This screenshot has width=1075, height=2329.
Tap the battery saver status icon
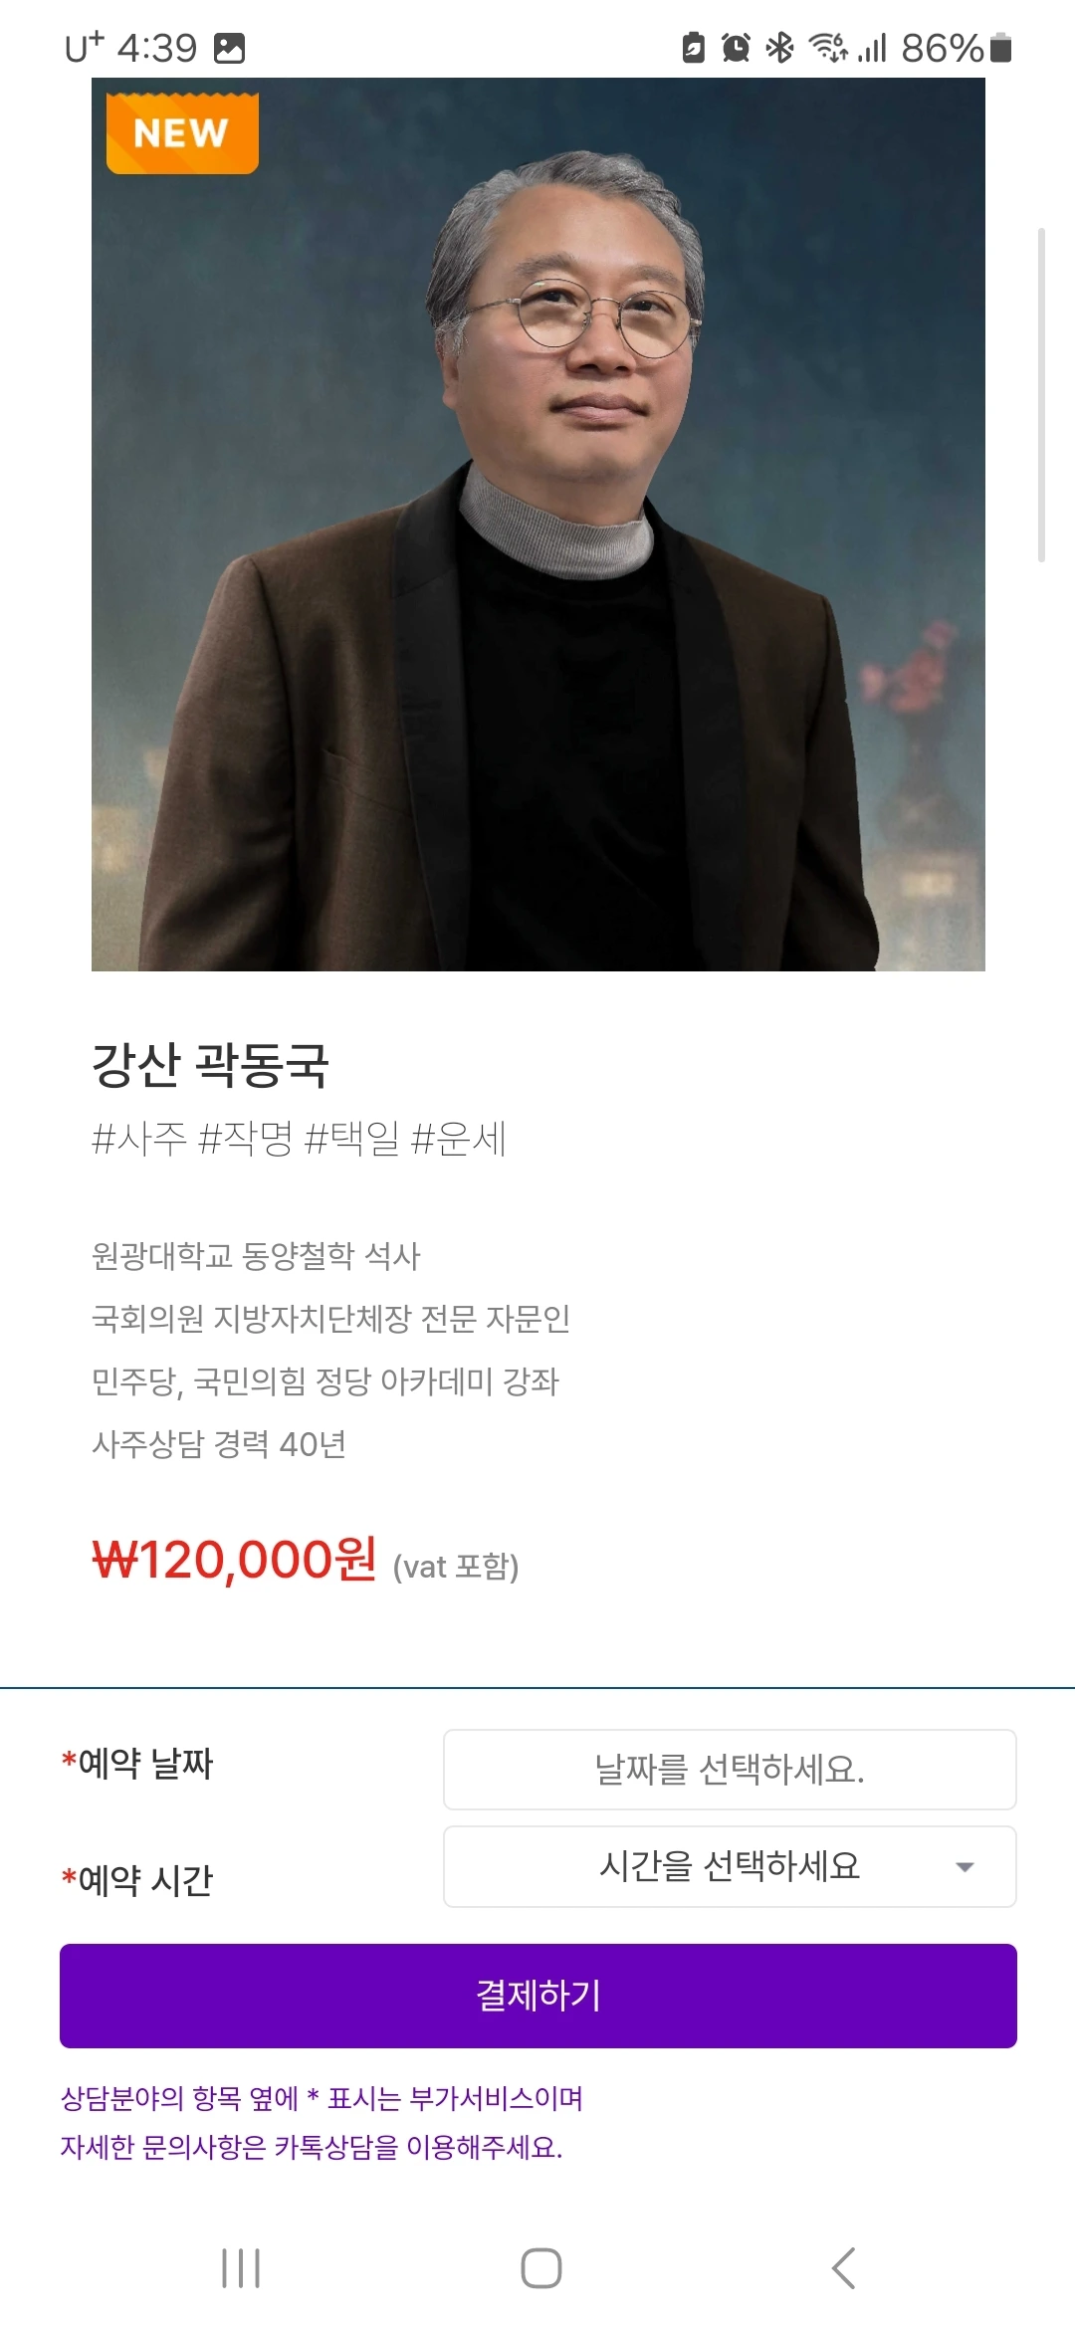tap(694, 47)
